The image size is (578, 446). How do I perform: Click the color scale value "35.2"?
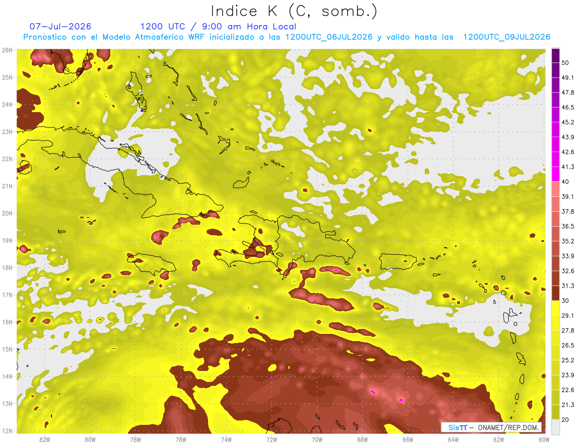click(x=568, y=241)
